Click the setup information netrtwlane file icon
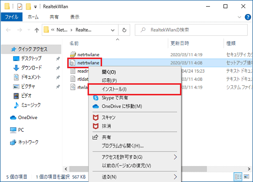This screenshot has height=182, width=253. 73,62
